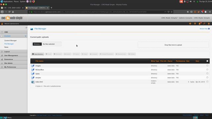The width and height of the screenshot is (212, 119).
Task: Click the Delete toolbar button
Action: (x=67, y=54)
